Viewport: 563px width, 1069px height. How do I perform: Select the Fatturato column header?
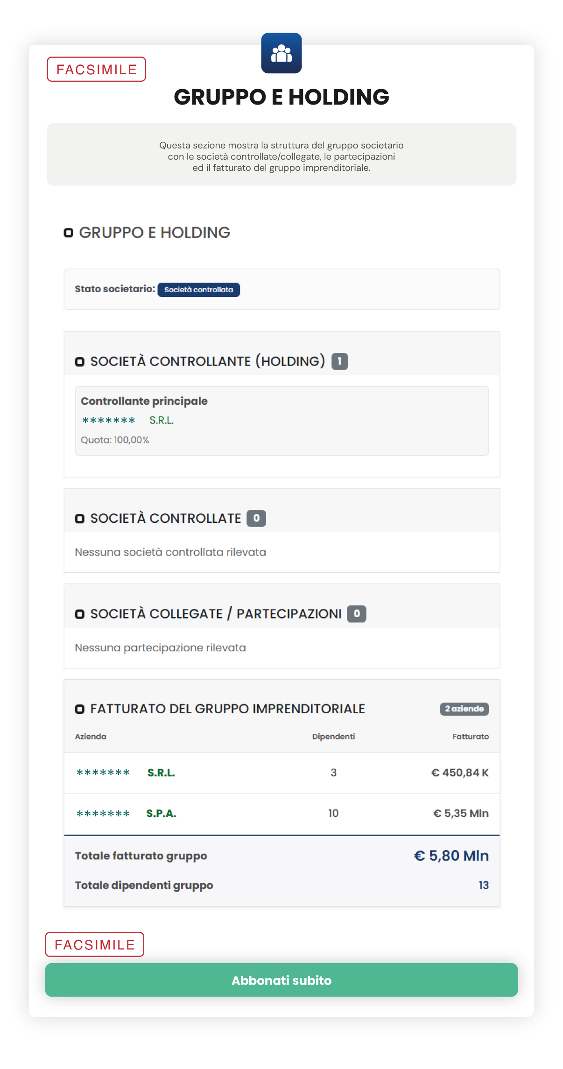(470, 736)
